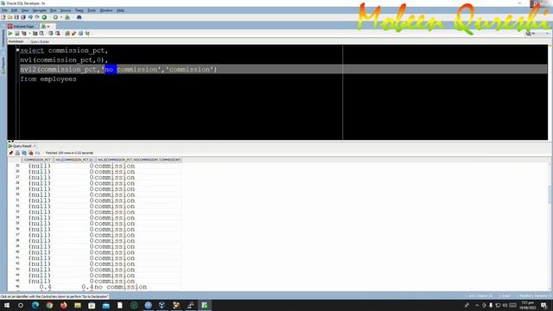
Task: Switch to the Query Builder sub-tab
Action: pos(40,41)
